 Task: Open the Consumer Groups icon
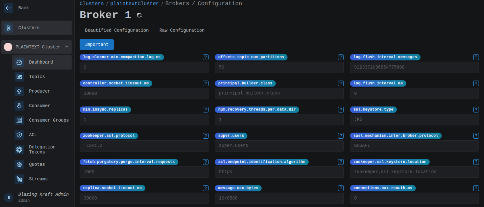[19, 120]
